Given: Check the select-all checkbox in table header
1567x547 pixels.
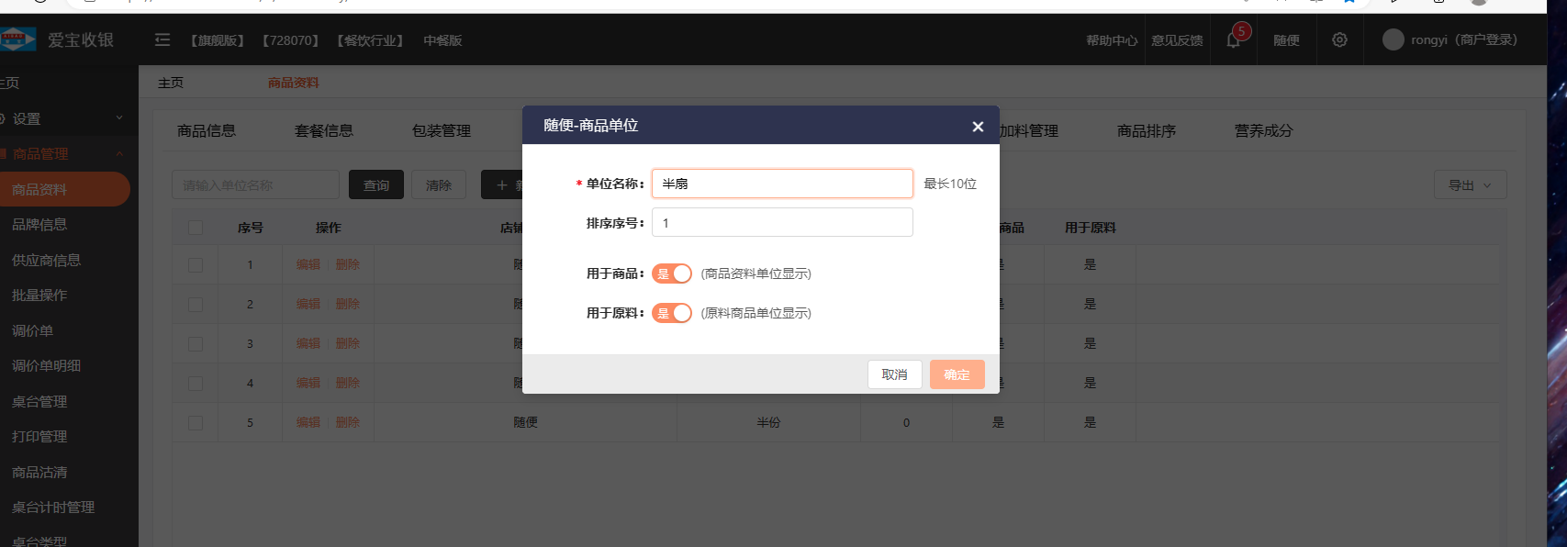Looking at the screenshot, I should click(x=196, y=228).
